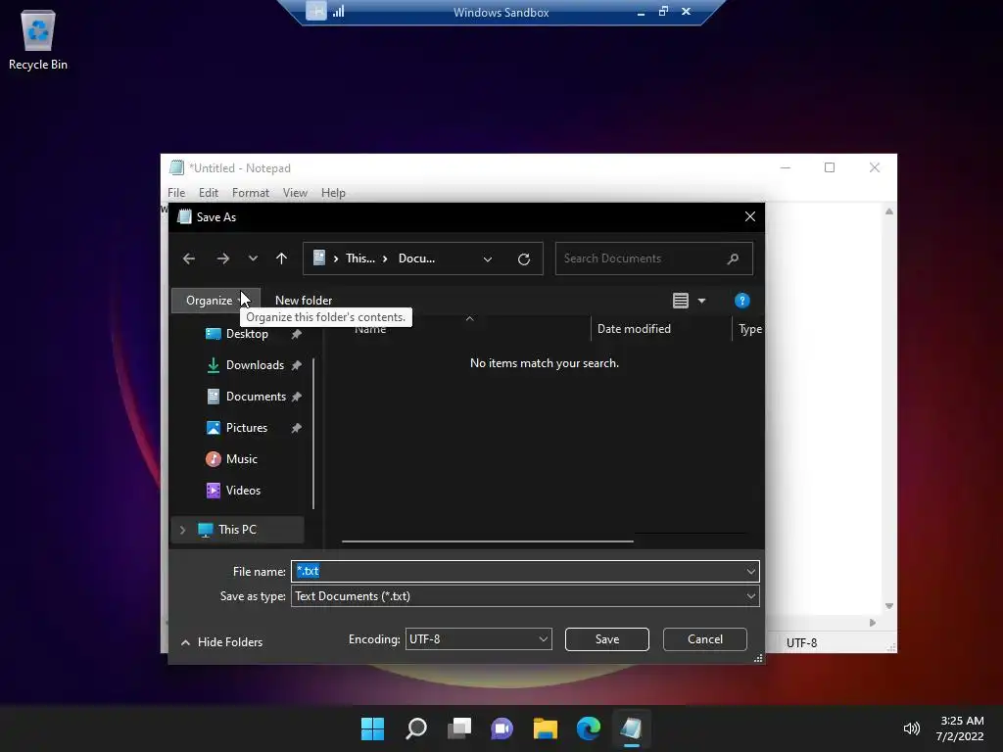Click Documents pin icon

(296, 397)
